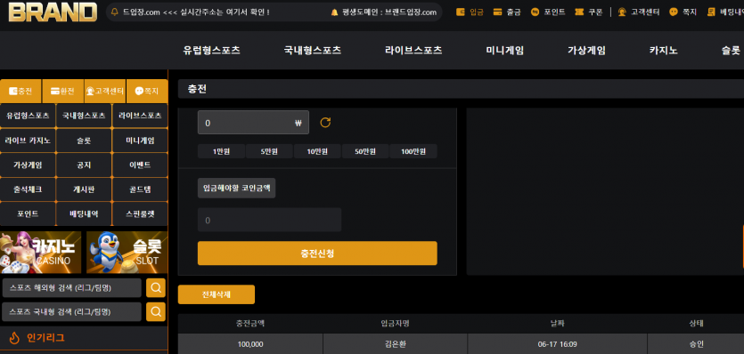
Task: Click the charge amount input field
Action: point(253,123)
